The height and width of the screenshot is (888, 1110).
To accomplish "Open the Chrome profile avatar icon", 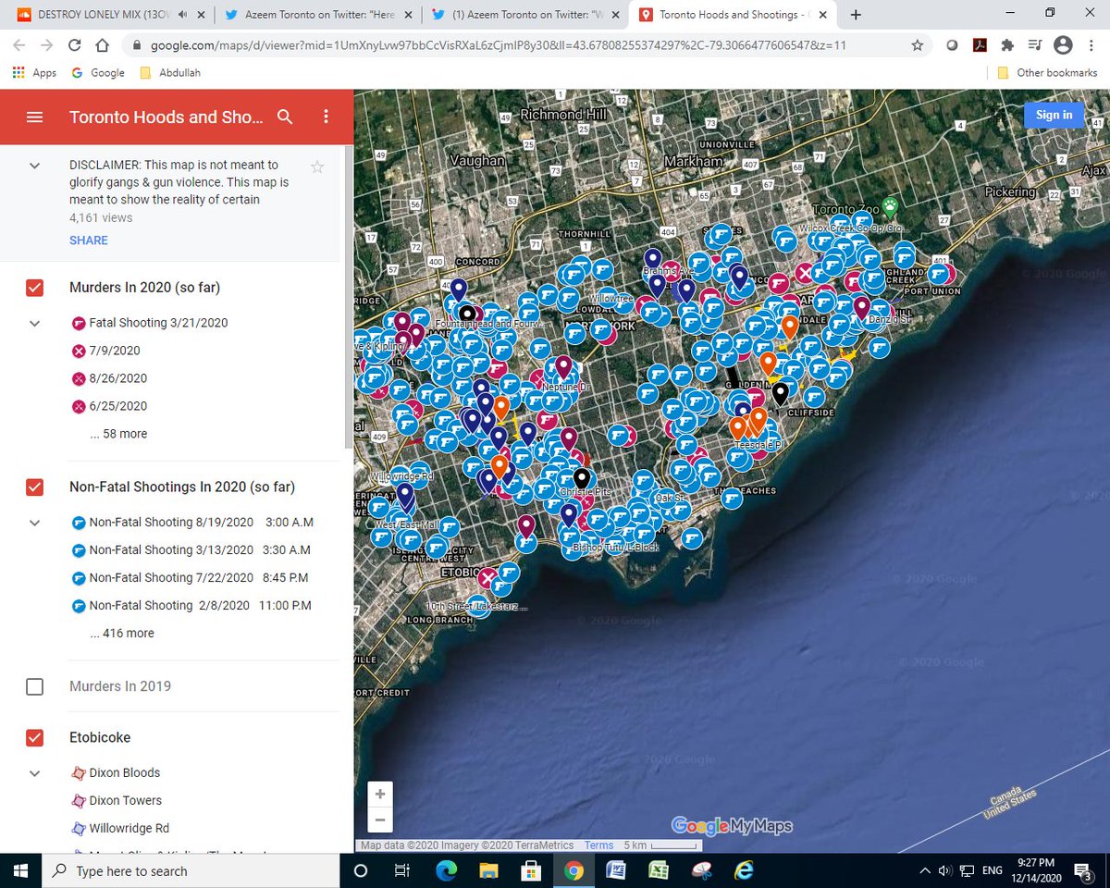I will (1063, 44).
